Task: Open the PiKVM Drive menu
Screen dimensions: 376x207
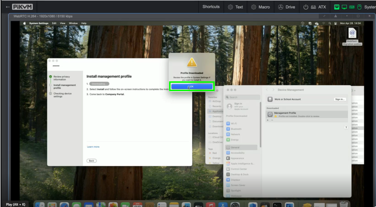Action: tap(287, 7)
